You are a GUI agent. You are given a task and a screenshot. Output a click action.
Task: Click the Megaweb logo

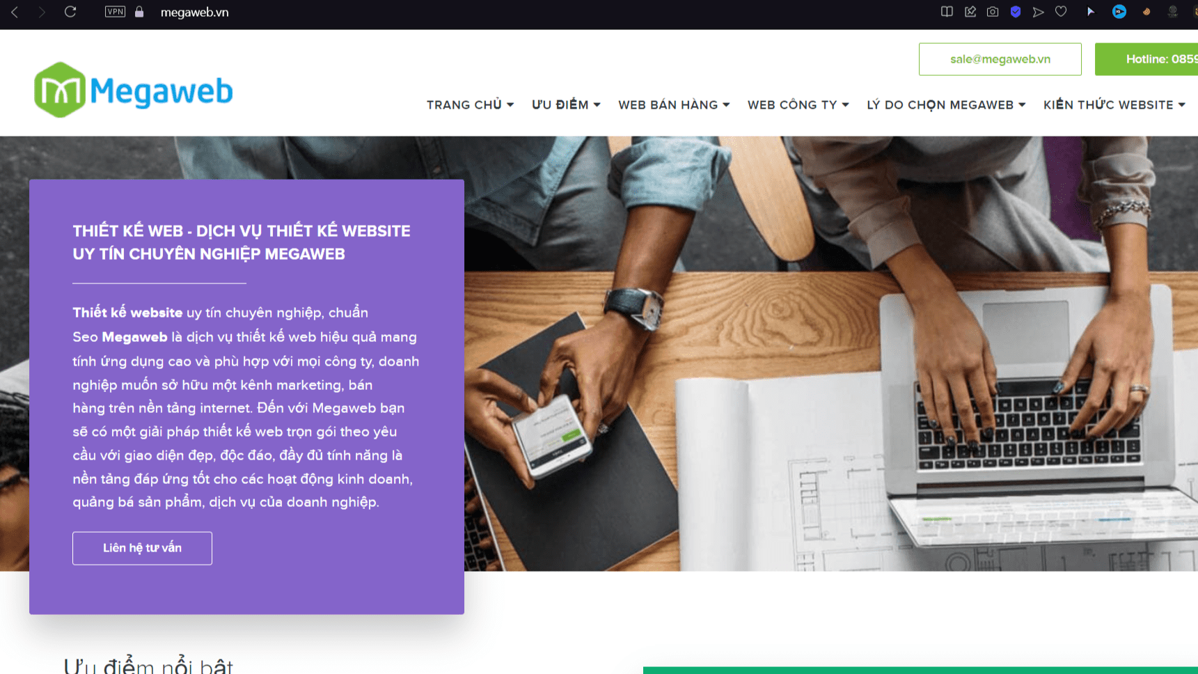click(134, 90)
